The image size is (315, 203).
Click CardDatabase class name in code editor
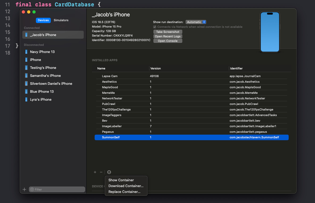74,5
